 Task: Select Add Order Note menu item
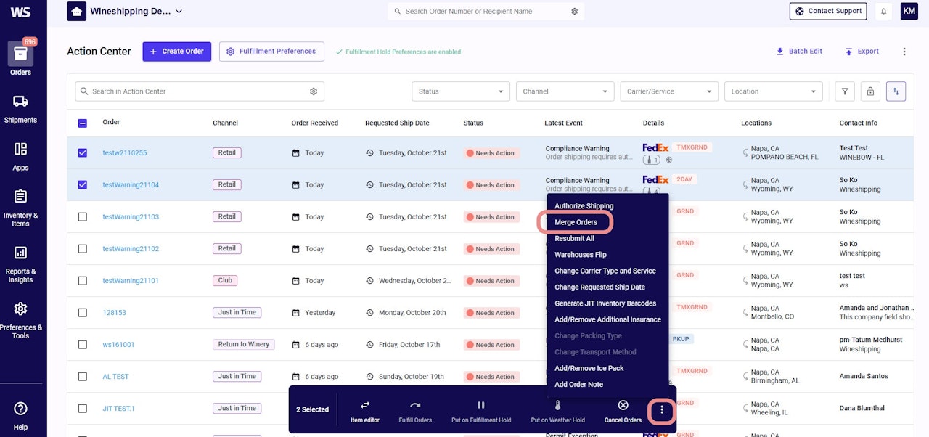tap(578, 385)
